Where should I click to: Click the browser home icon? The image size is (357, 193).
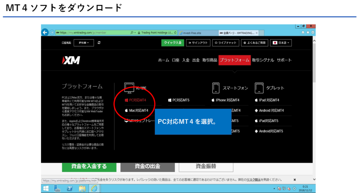(x=303, y=32)
